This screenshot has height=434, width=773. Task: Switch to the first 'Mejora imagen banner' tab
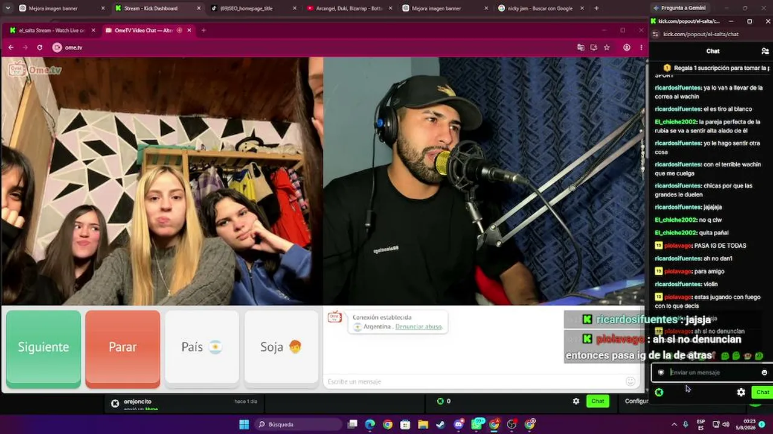(62, 8)
